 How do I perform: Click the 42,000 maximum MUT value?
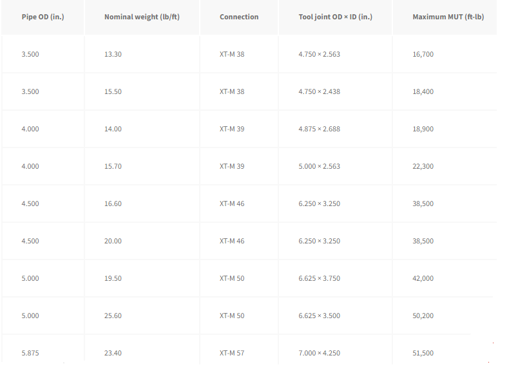tap(423, 278)
